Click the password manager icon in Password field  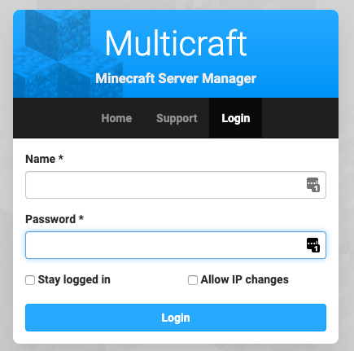(313, 245)
